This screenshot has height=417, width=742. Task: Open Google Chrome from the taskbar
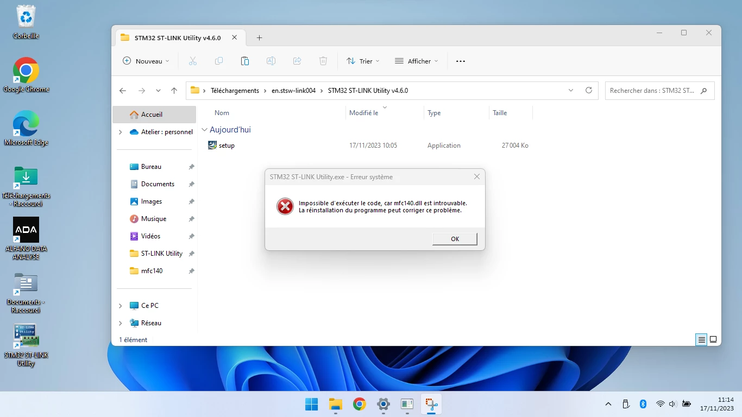(x=359, y=404)
